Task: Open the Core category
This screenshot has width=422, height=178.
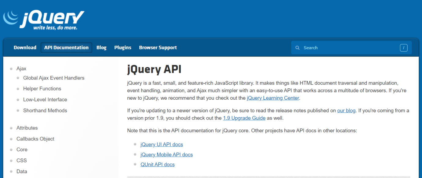Action: point(22,150)
